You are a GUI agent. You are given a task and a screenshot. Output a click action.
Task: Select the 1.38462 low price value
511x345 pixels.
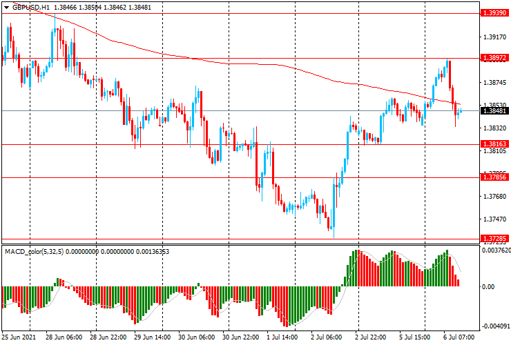coord(115,7)
